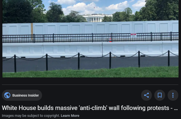Click the White House building in photo
The image size is (181, 119).
click(x=97, y=18)
